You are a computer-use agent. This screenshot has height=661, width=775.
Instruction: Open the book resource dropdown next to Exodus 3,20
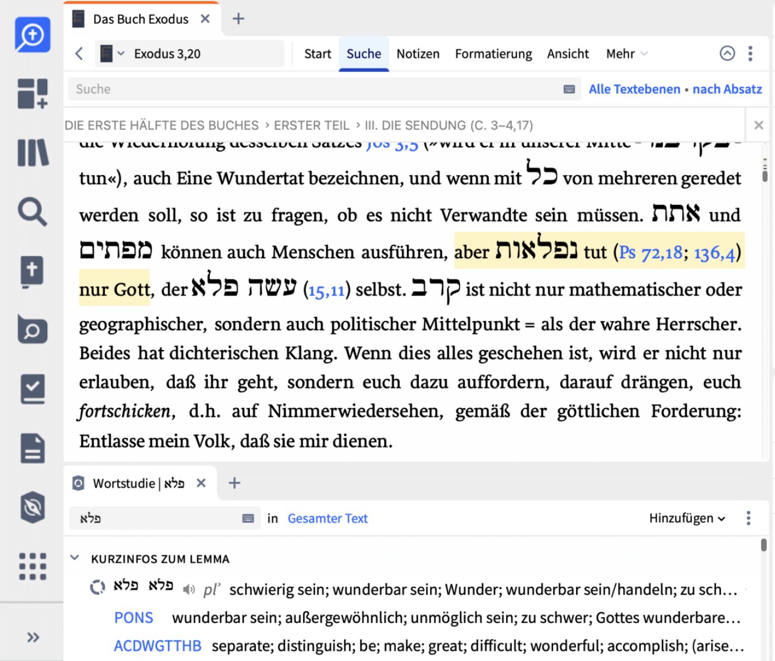coord(112,53)
